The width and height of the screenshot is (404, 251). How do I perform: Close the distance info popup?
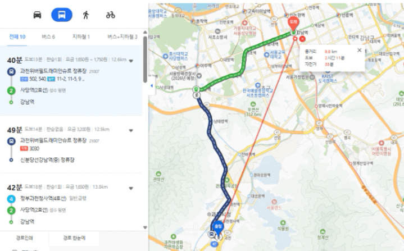(x=359, y=50)
